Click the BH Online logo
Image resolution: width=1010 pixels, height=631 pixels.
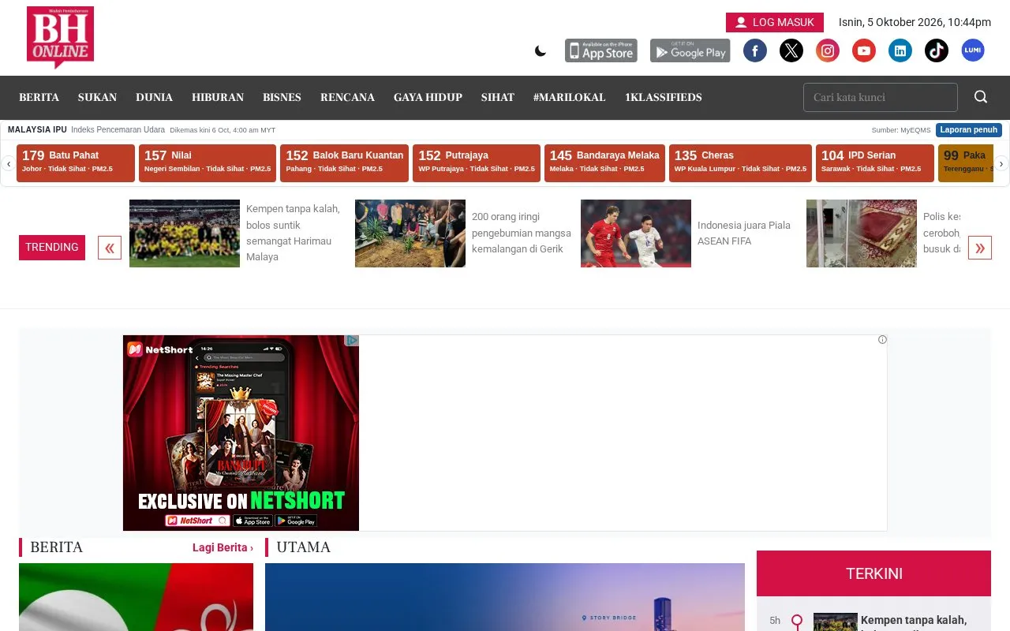tap(60, 37)
